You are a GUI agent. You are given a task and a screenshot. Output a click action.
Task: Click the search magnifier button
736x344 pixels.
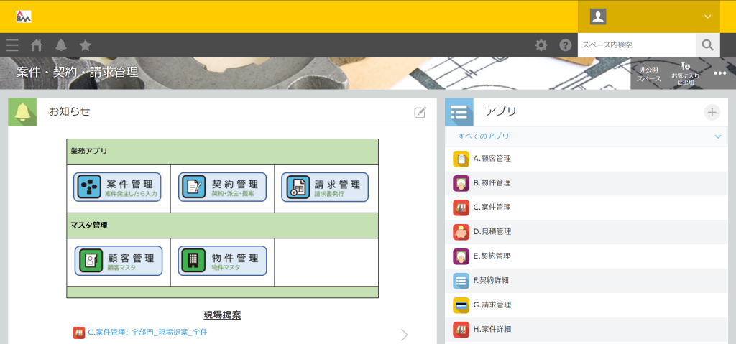coord(707,45)
